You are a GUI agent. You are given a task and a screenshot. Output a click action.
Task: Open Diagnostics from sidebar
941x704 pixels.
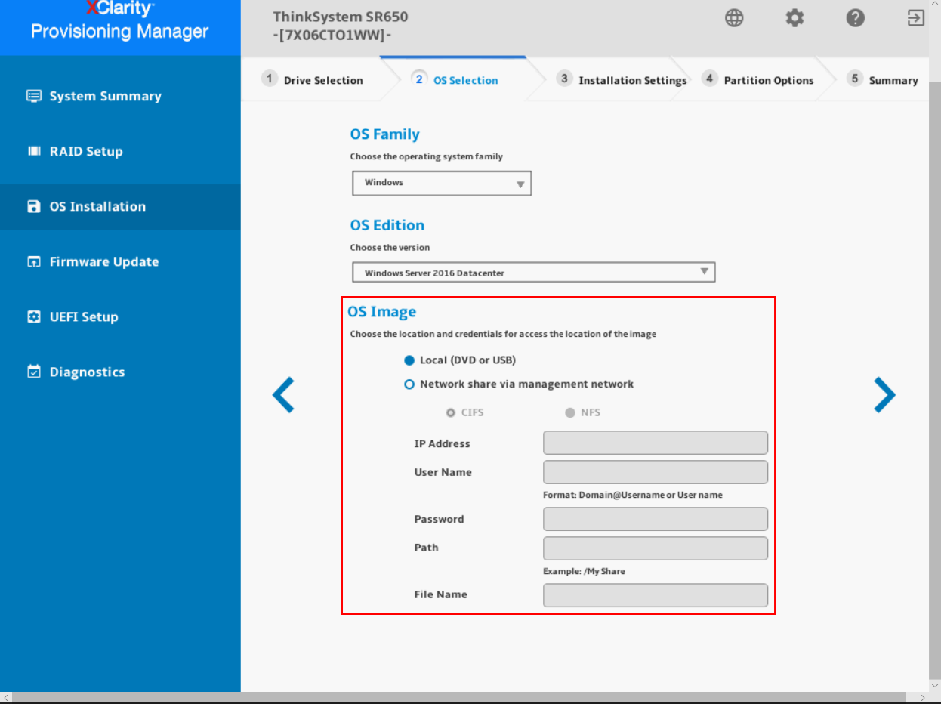click(x=120, y=372)
